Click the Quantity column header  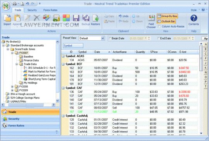click(142, 52)
